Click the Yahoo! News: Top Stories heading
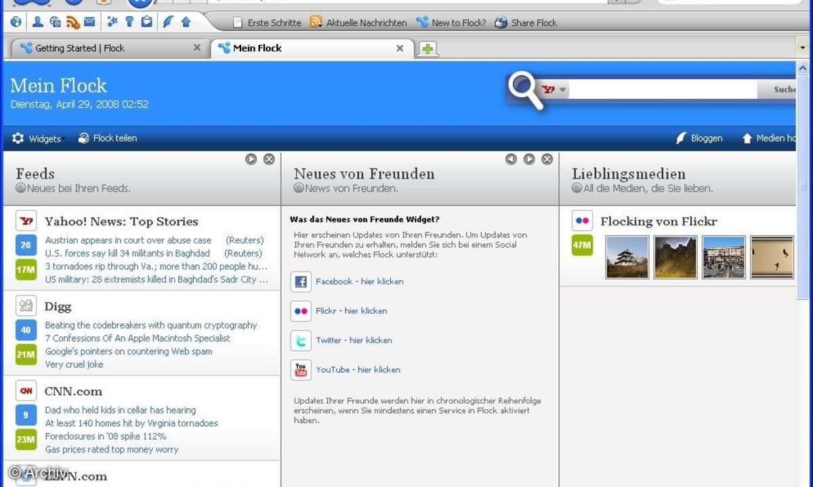The height and width of the screenshot is (487, 813). pyautogui.click(x=121, y=221)
